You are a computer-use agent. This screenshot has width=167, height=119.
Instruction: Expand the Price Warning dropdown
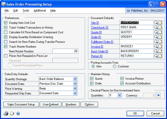click(75, 88)
